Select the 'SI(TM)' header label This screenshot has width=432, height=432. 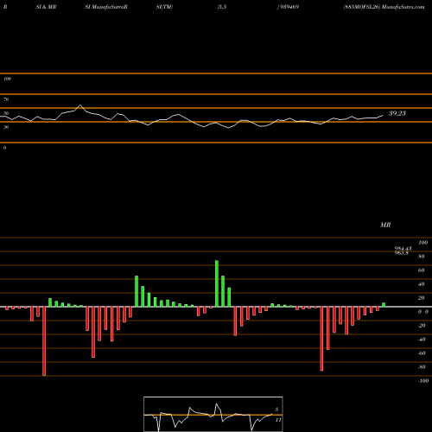[x=164, y=7]
